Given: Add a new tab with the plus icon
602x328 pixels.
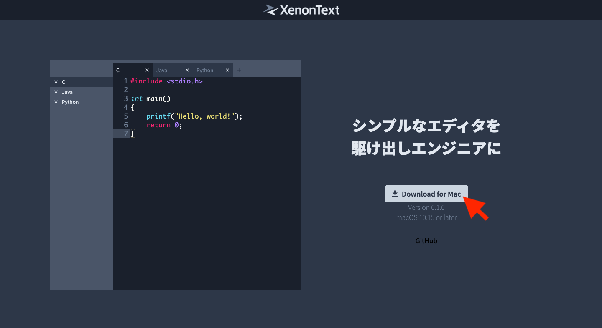Looking at the screenshot, I should tap(239, 70).
